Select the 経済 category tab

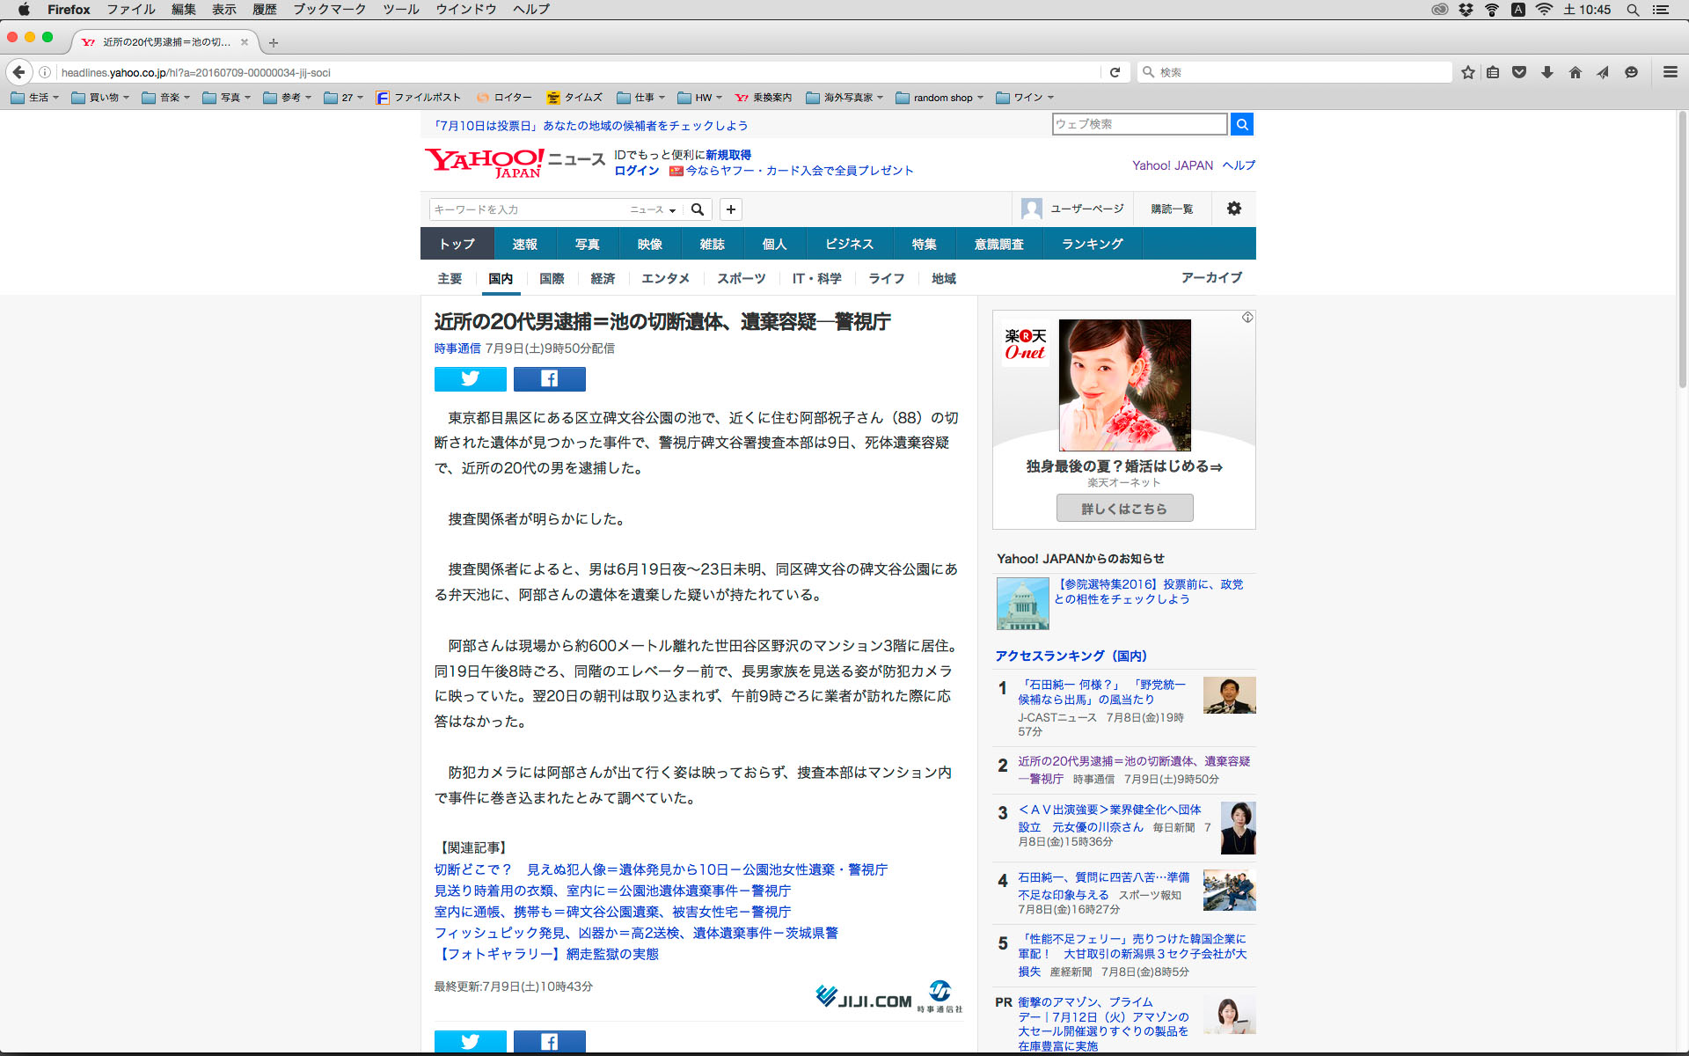[x=603, y=278]
